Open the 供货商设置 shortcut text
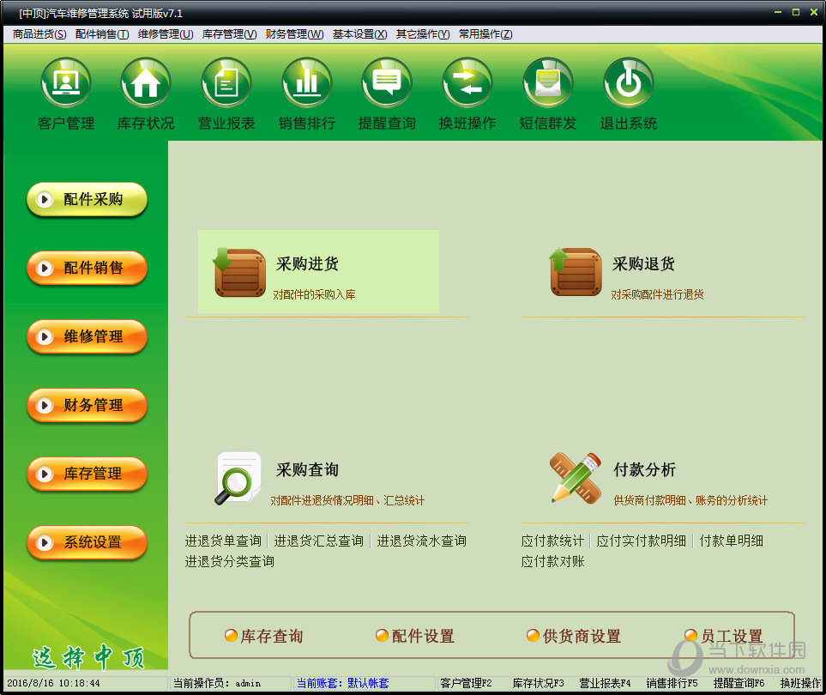Viewport: 826px width, 695px height. [582, 636]
